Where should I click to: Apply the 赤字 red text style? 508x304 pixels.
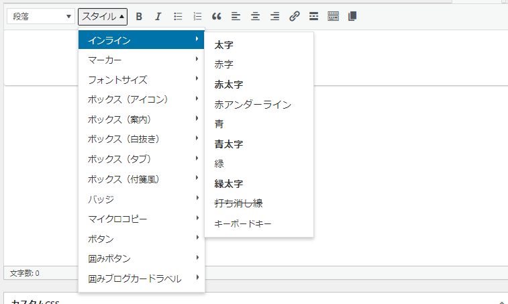(259, 64)
